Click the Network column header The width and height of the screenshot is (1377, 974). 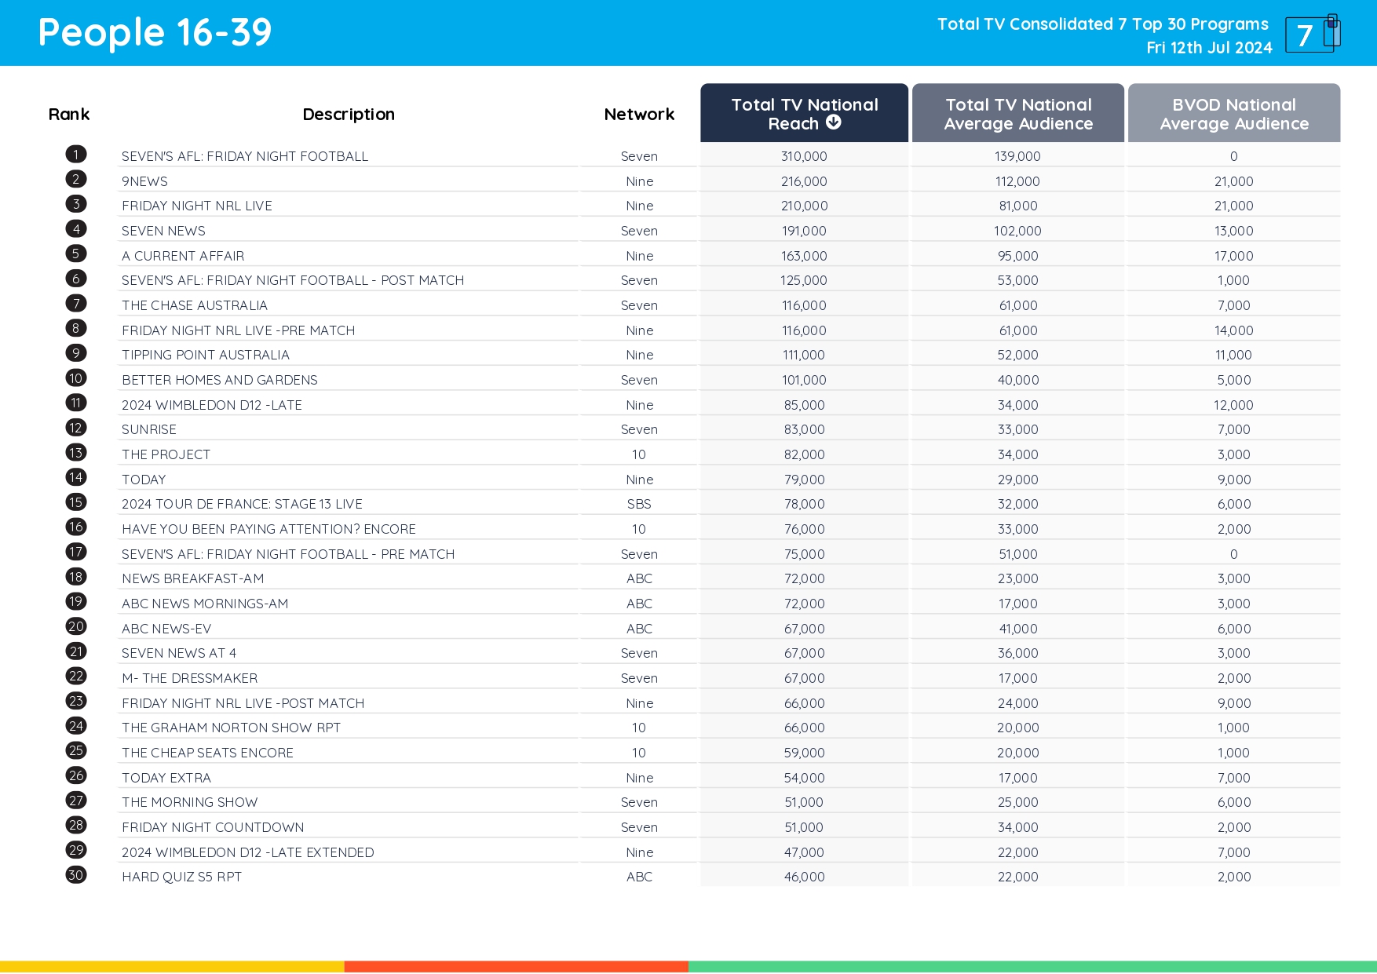(638, 114)
